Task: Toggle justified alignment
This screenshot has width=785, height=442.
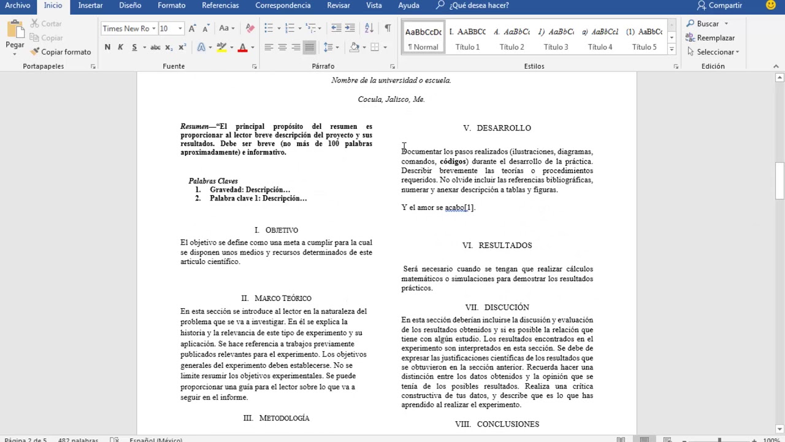Action: 309,47
